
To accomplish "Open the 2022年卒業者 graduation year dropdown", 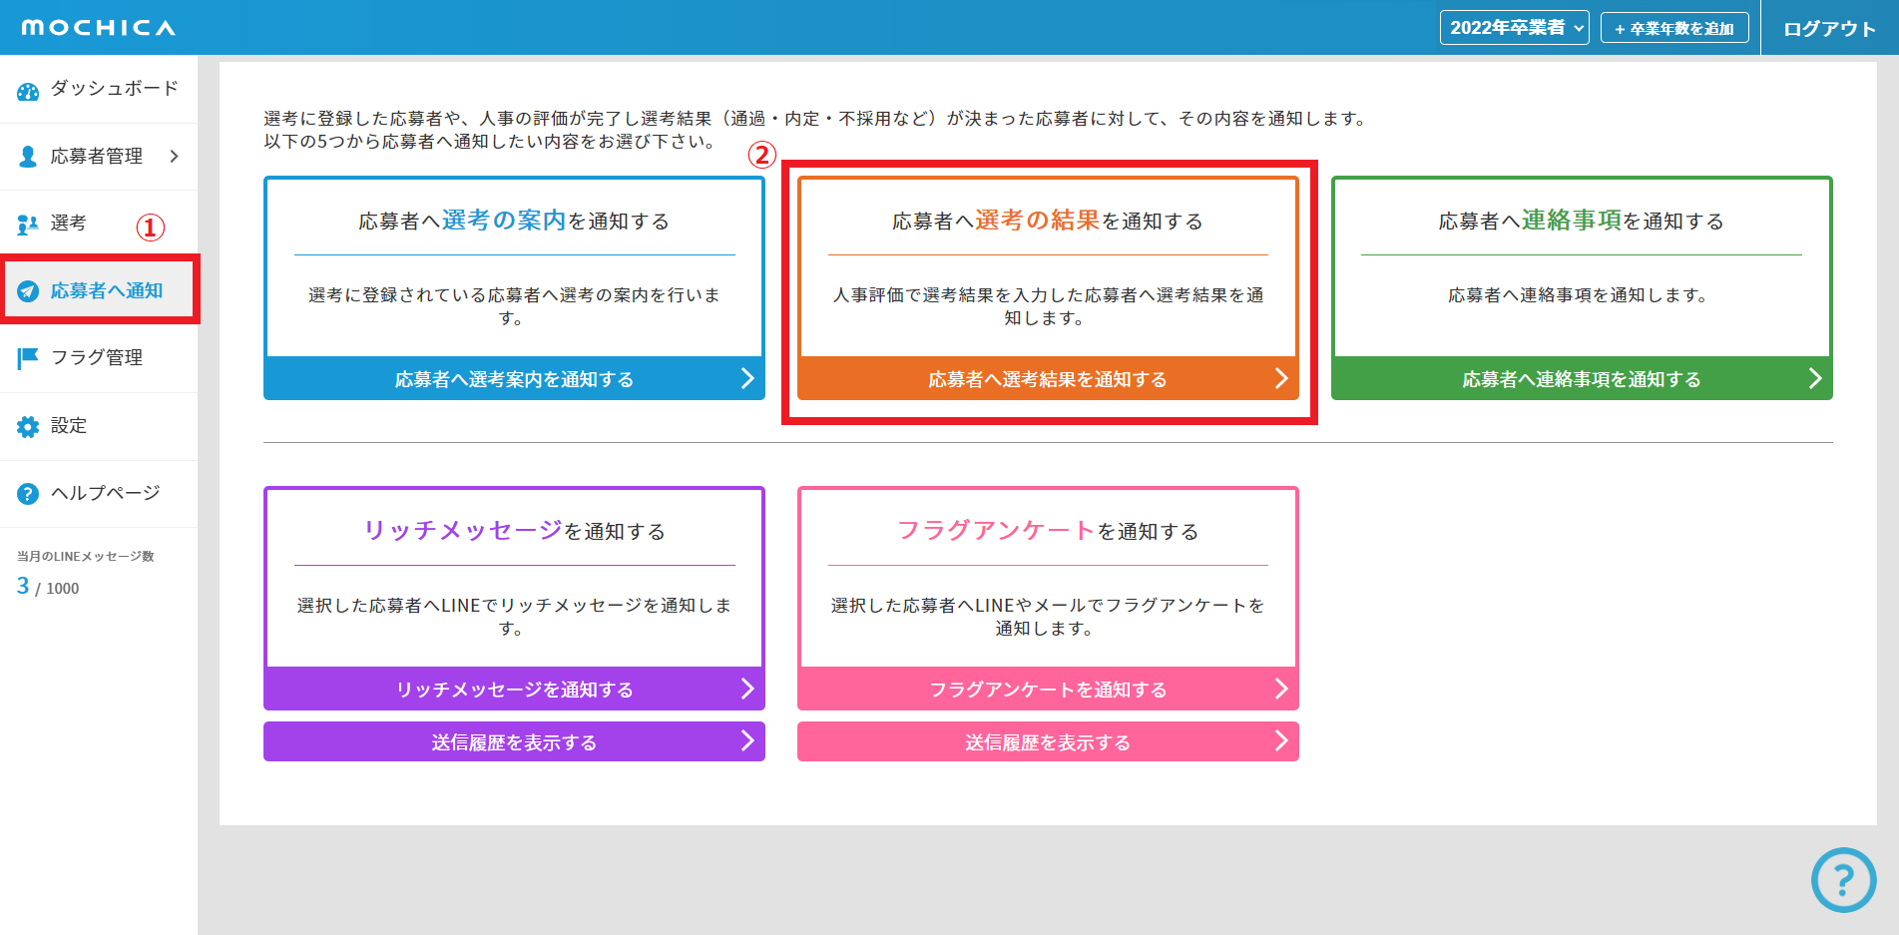I will (1514, 28).
